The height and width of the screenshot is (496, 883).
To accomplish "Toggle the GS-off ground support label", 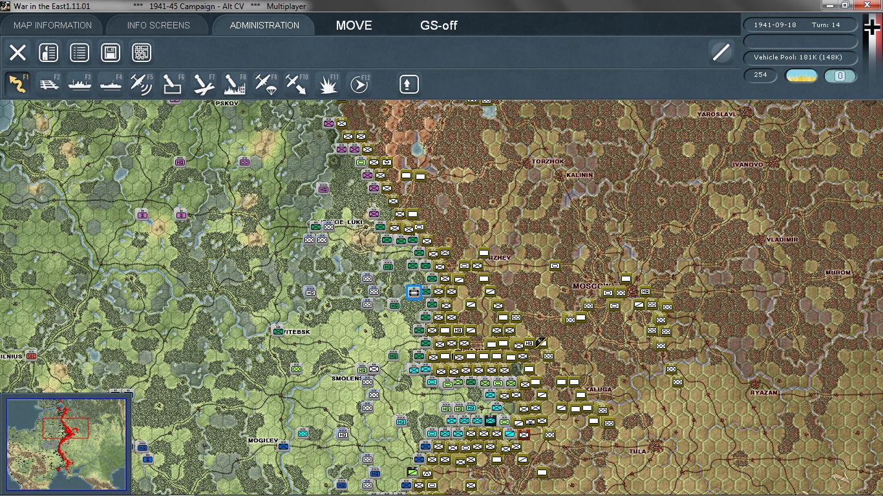I will click(439, 26).
